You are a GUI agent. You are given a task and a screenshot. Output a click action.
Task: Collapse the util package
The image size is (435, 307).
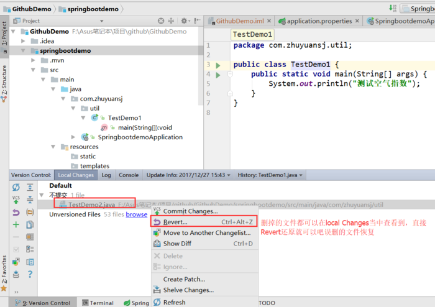pos(73,108)
